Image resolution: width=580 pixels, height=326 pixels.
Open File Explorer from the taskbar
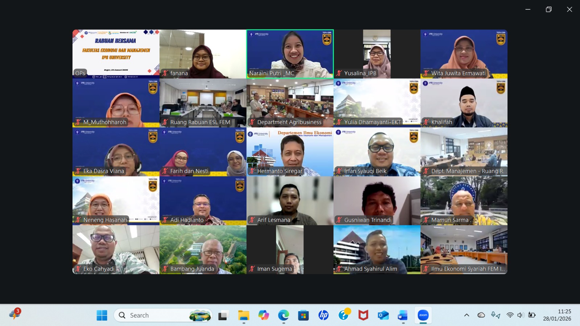click(244, 315)
